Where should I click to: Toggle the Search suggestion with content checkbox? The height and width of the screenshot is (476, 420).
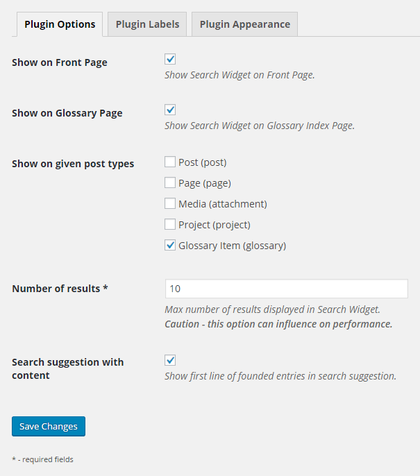click(x=170, y=360)
